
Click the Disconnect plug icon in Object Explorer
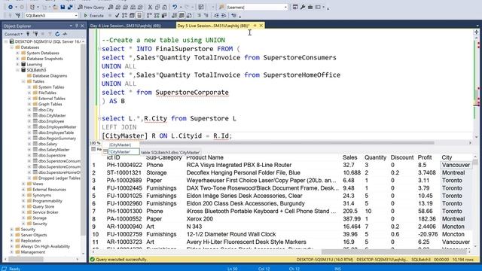(35, 34)
